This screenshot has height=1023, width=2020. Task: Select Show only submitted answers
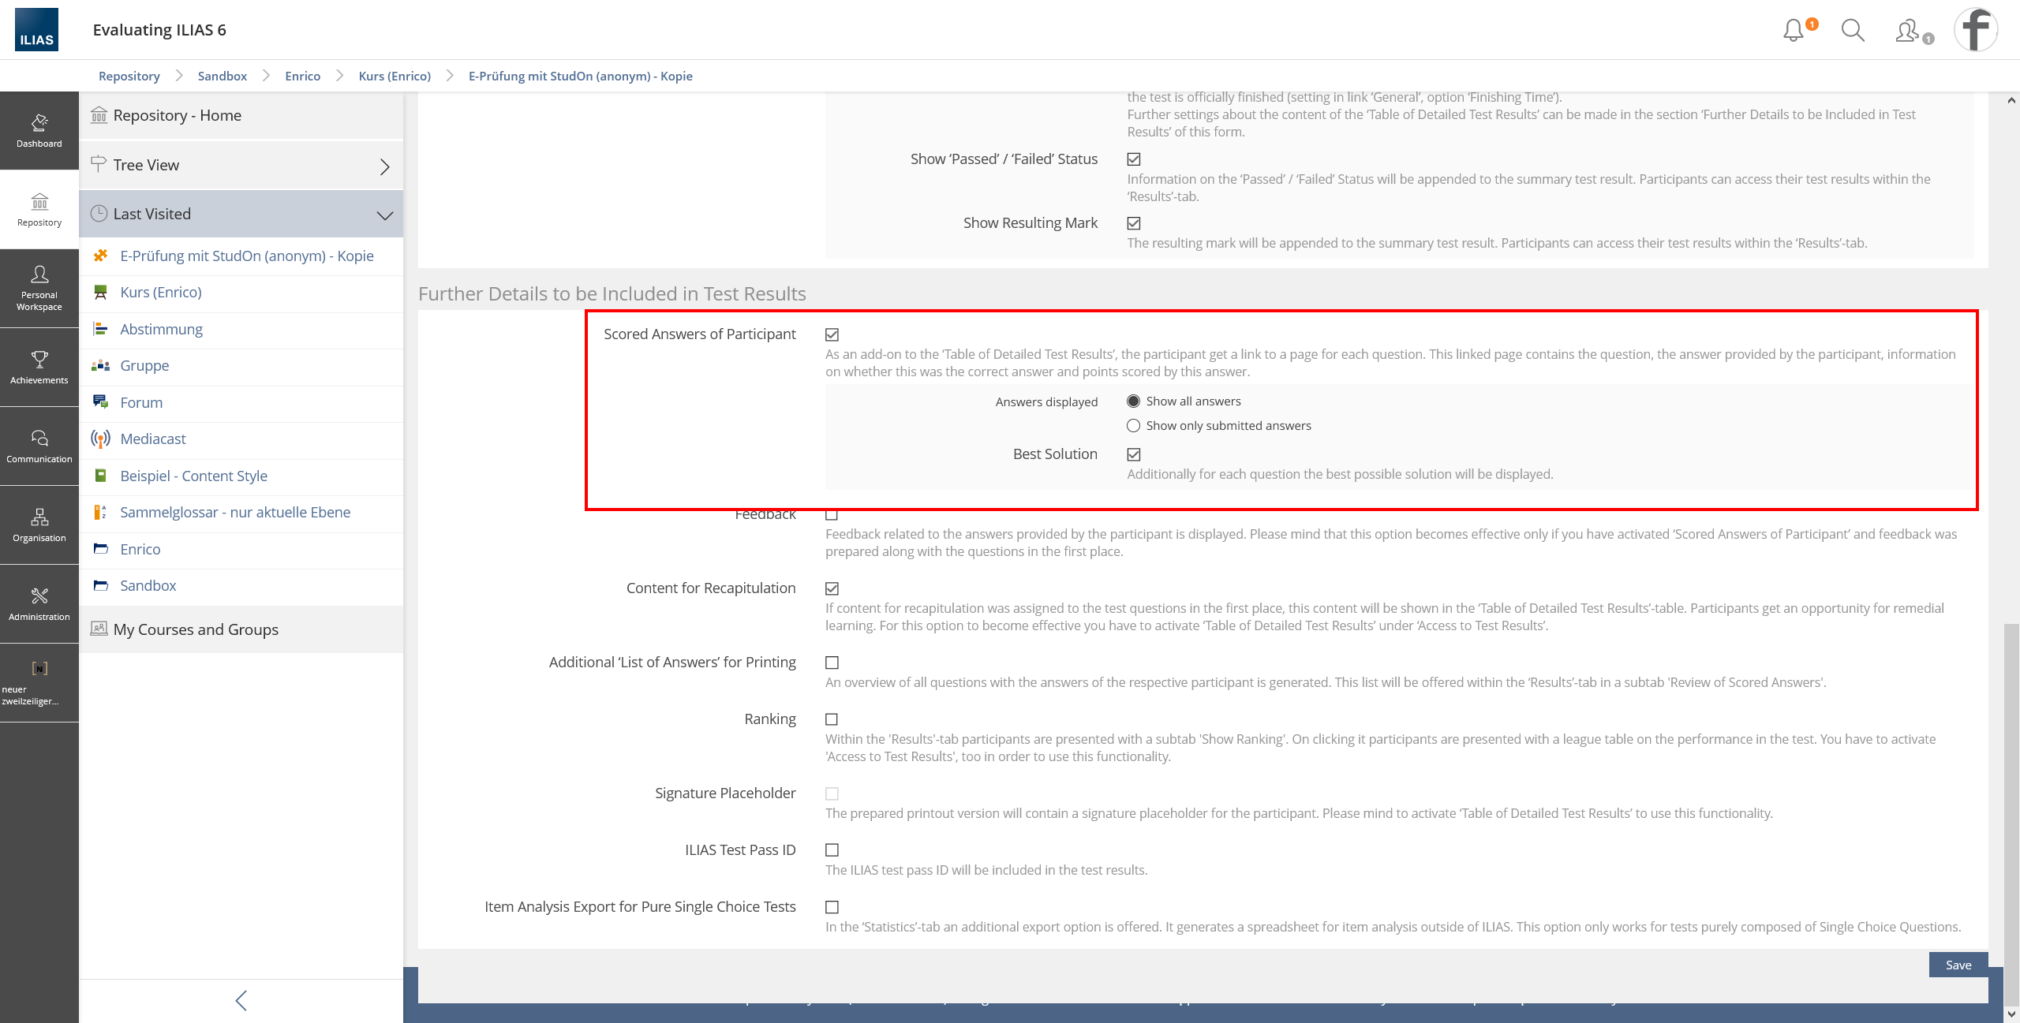point(1134,426)
